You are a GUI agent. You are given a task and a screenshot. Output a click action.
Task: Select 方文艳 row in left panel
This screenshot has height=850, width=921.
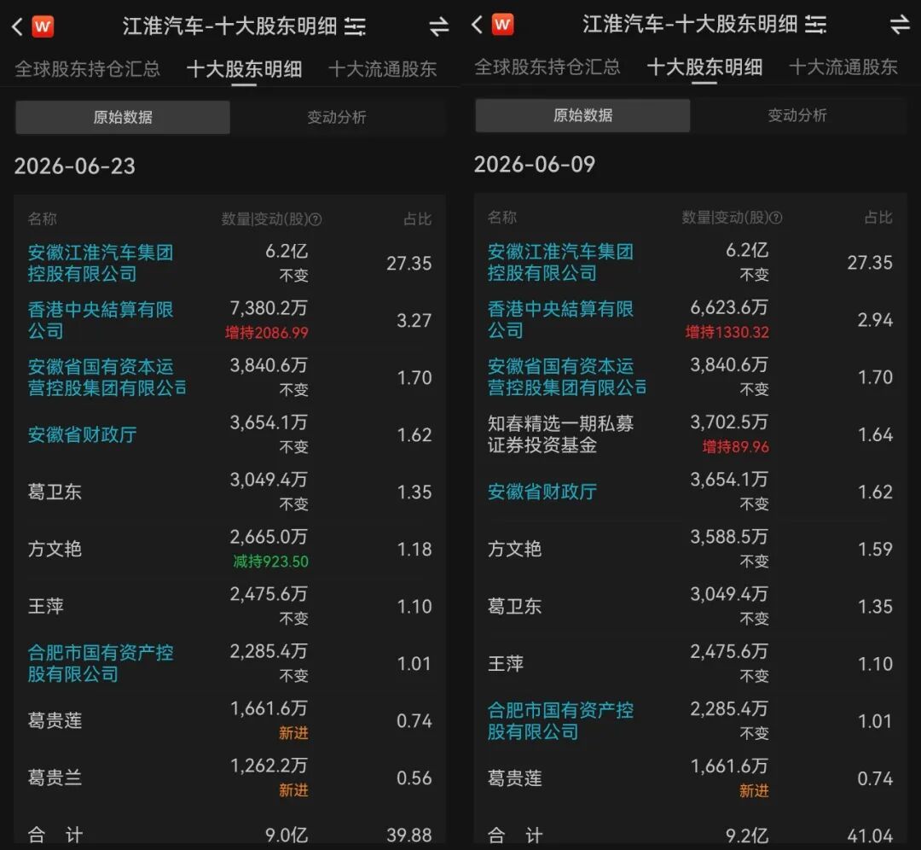(x=229, y=549)
